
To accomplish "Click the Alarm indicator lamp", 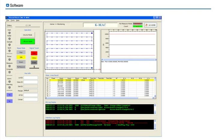I will (x=10, y=82).
